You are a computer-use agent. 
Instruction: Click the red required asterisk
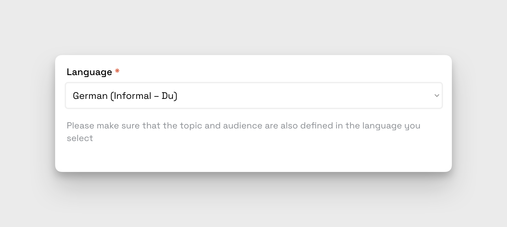[x=117, y=71]
